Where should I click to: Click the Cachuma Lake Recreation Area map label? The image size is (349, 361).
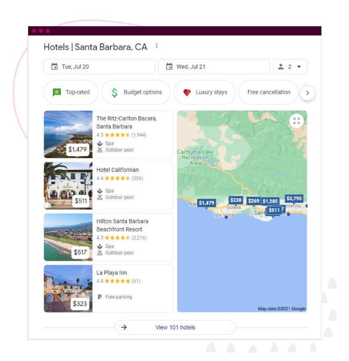[x=195, y=157]
